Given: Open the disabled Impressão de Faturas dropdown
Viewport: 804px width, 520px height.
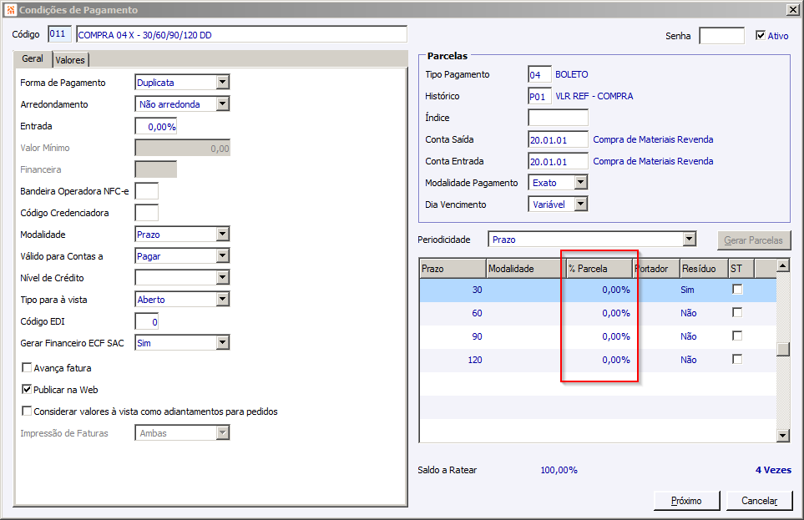Looking at the screenshot, I should [222, 433].
